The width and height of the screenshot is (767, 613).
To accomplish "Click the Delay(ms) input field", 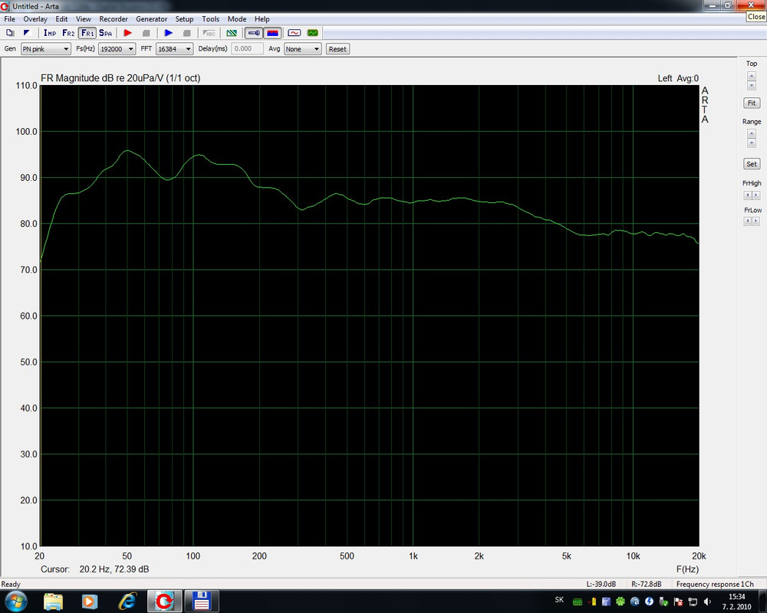I will click(x=247, y=49).
